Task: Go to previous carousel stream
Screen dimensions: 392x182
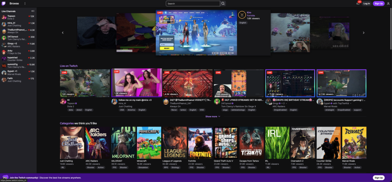Action: tap(63, 33)
